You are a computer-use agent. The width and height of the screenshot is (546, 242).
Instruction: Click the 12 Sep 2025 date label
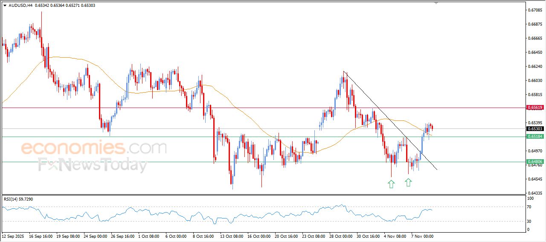click(12, 236)
